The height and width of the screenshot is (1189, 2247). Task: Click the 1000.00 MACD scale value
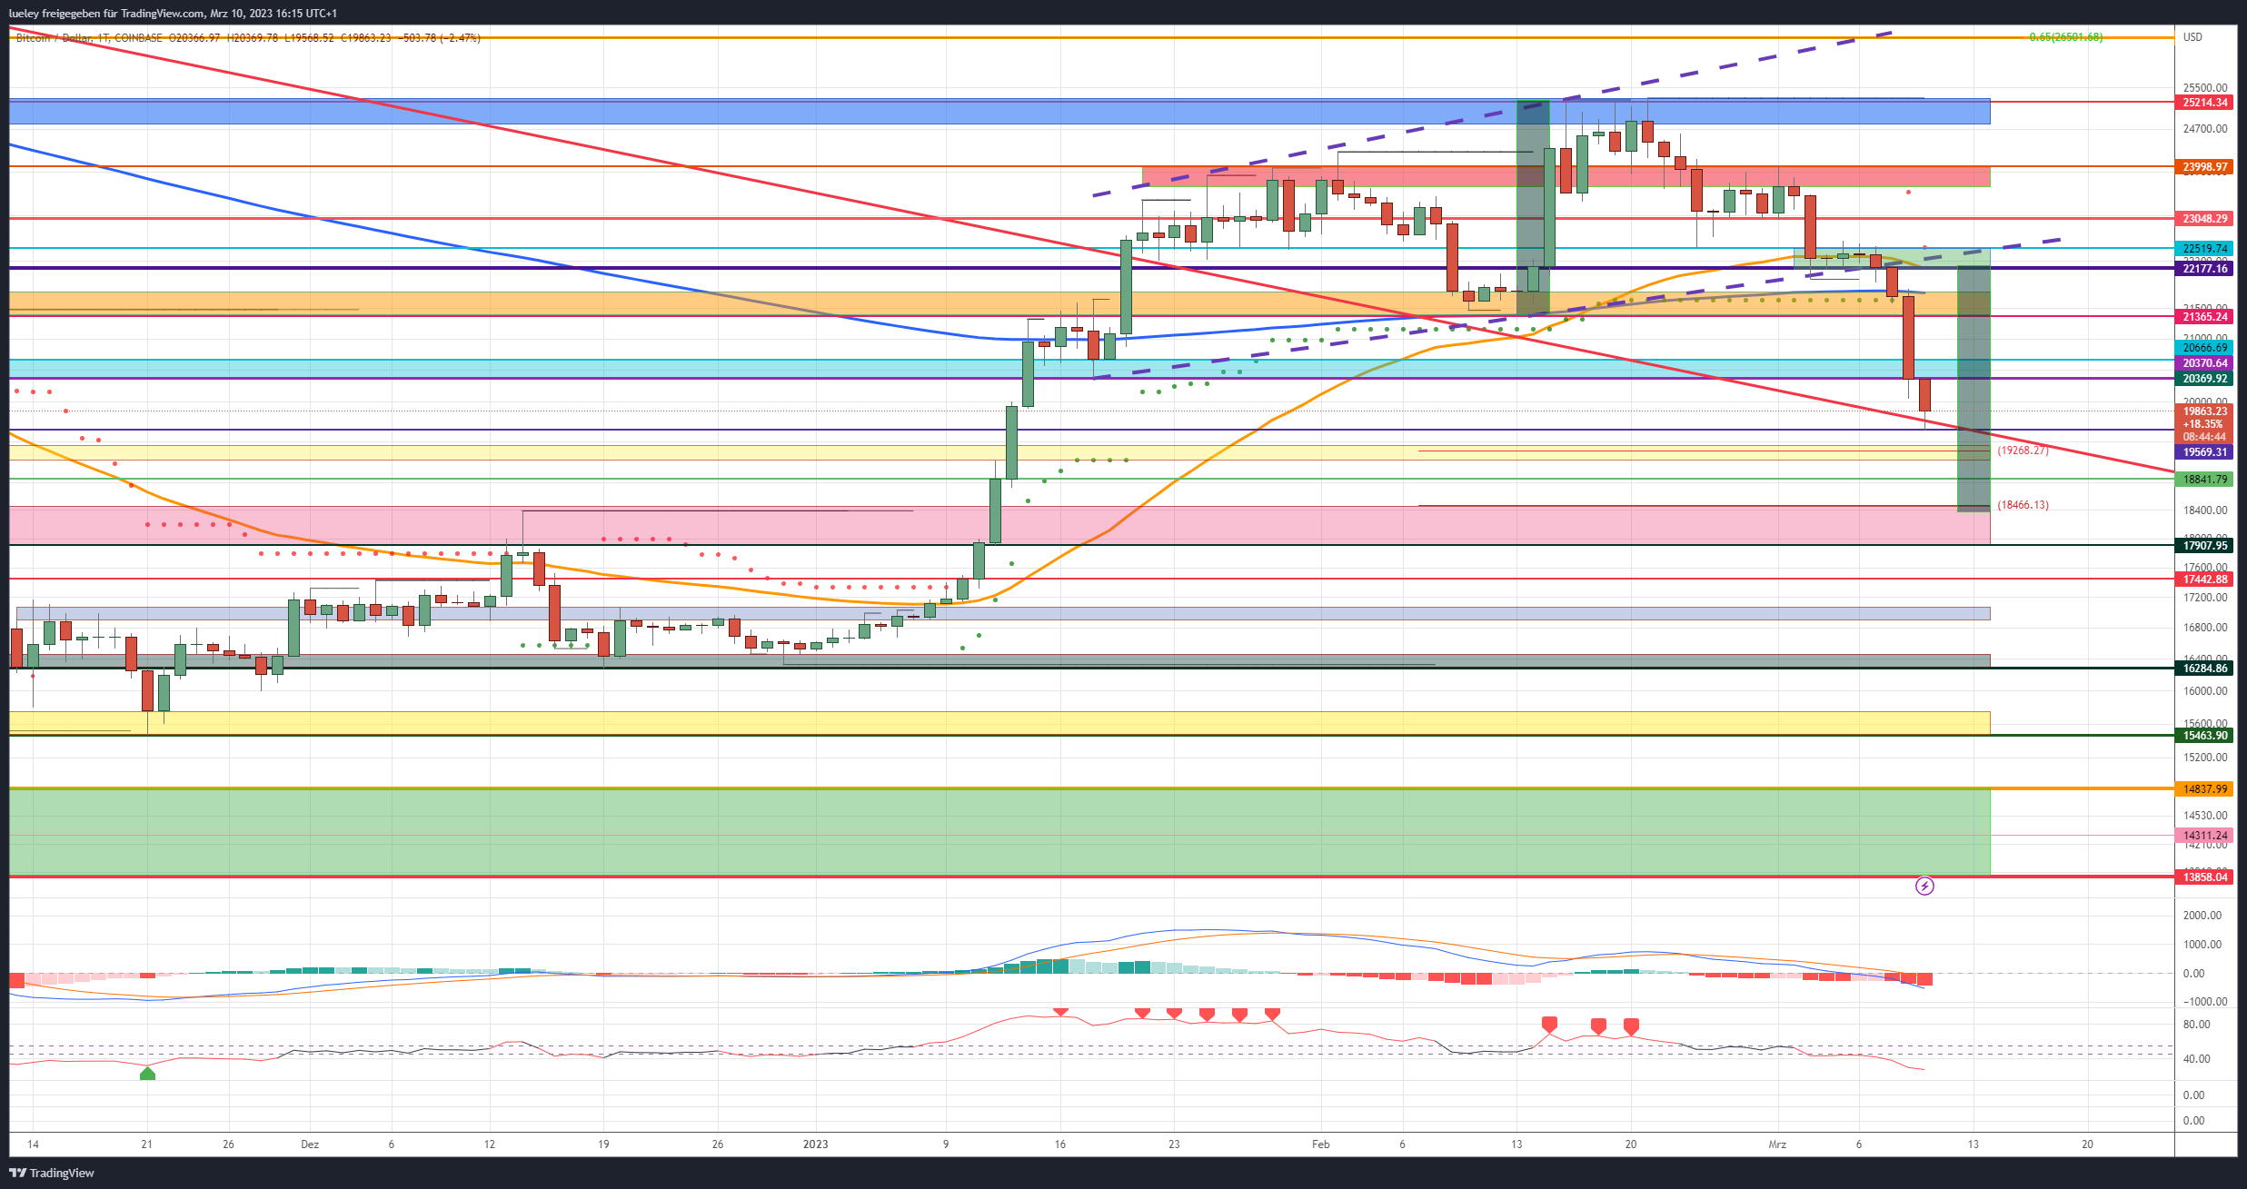(2202, 945)
